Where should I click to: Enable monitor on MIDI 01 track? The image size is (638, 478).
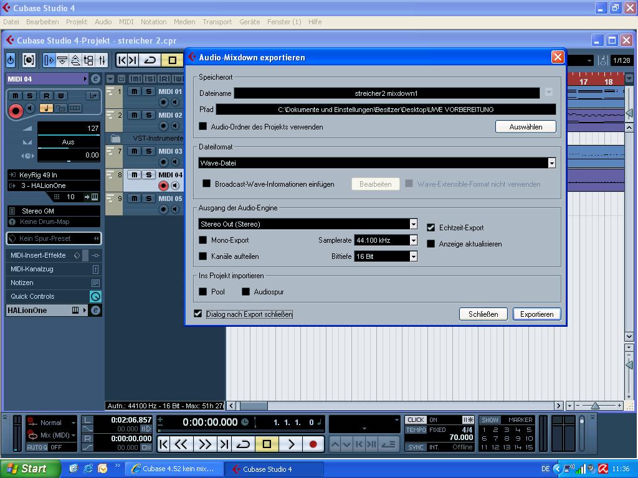click(x=175, y=103)
